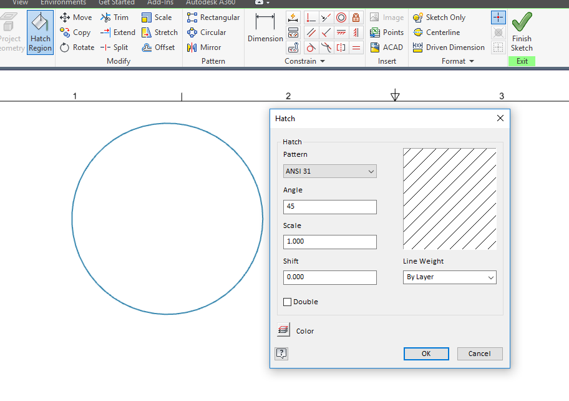The width and height of the screenshot is (569, 401).
Task: Click Cancel in the Hatch dialog
Action: pos(479,354)
